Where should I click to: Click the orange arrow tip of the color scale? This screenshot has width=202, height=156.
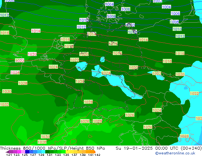pos(95,152)
